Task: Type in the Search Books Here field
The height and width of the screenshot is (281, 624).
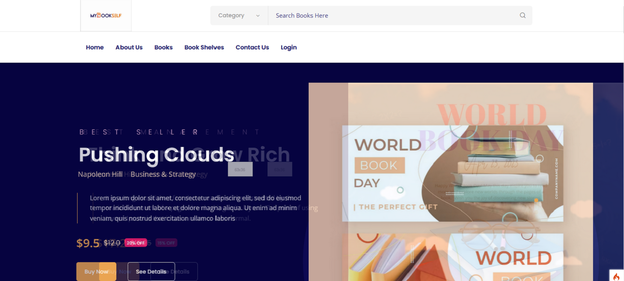Action: 392,15
